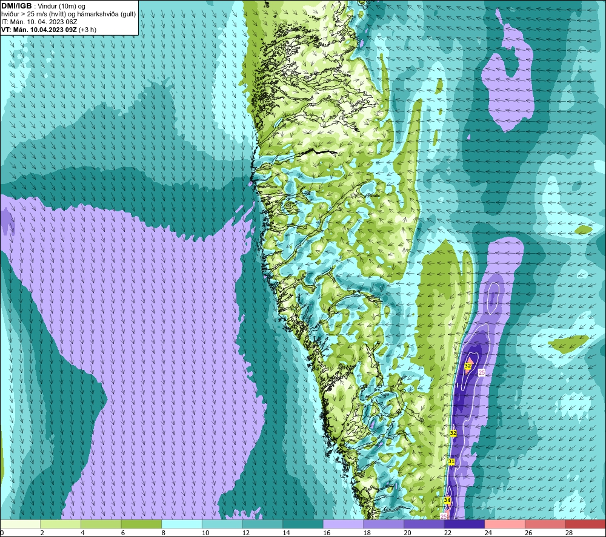Click the white '25' contour label beside the pink peak
This screenshot has width=606, height=537.
coord(482,372)
